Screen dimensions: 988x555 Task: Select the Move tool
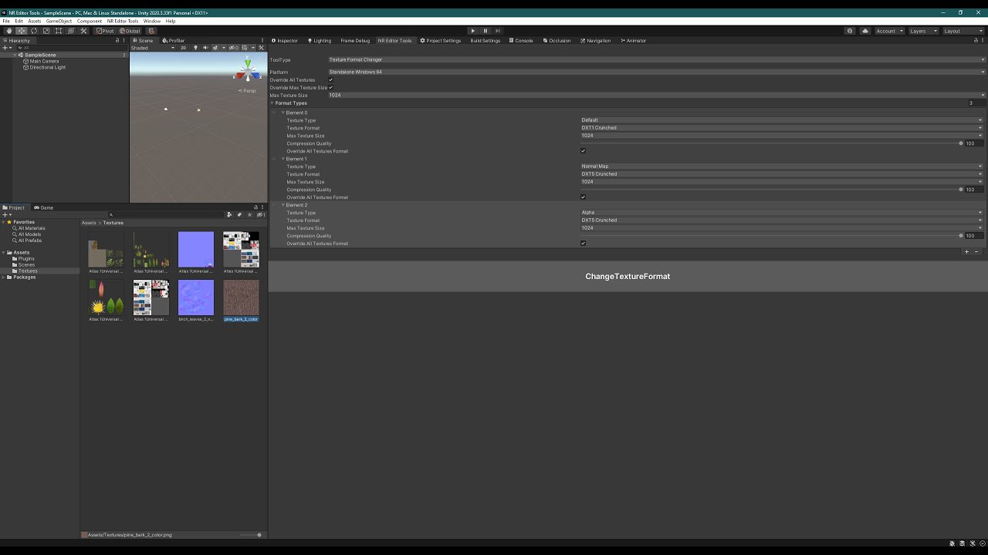[22, 31]
